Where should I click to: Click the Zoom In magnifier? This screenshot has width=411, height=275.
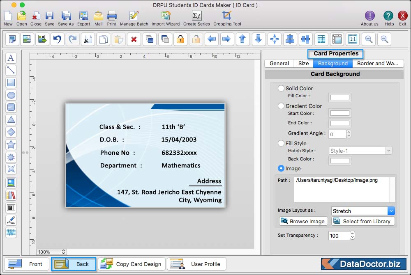click(x=369, y=39)
